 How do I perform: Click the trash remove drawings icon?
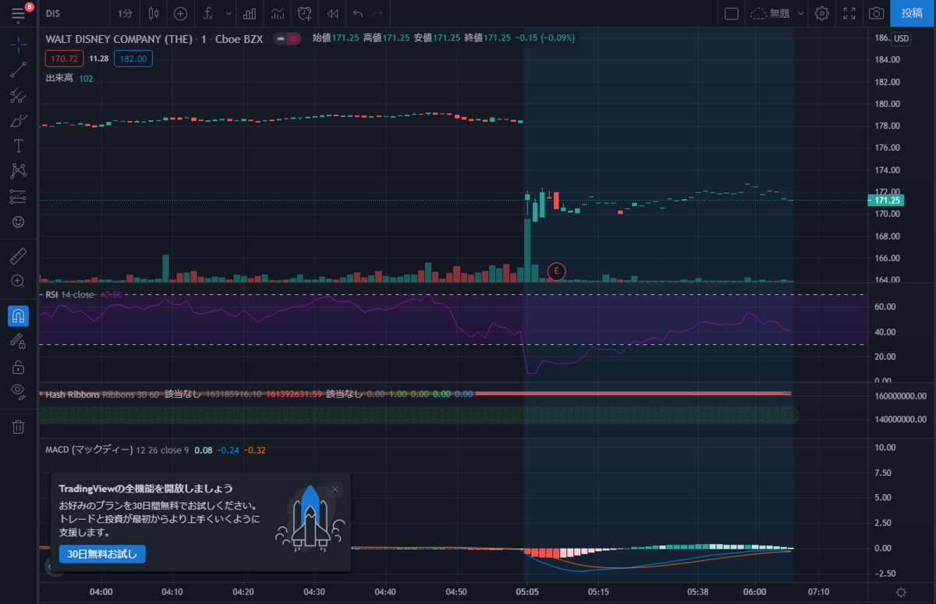tap(19, 426)
